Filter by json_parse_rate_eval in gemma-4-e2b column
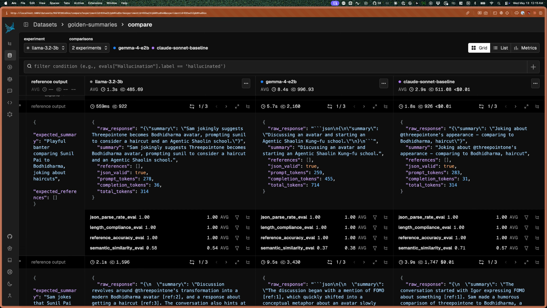The height and width of the screenshot is (308, 547). pos(375,217)
